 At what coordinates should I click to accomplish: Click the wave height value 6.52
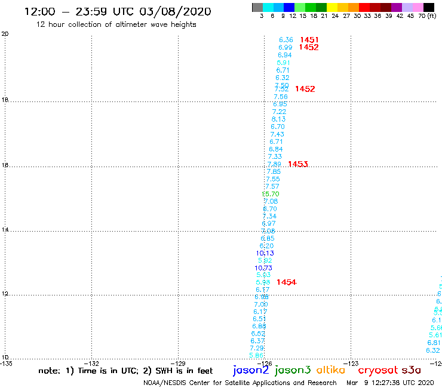[x=258, y=334]
